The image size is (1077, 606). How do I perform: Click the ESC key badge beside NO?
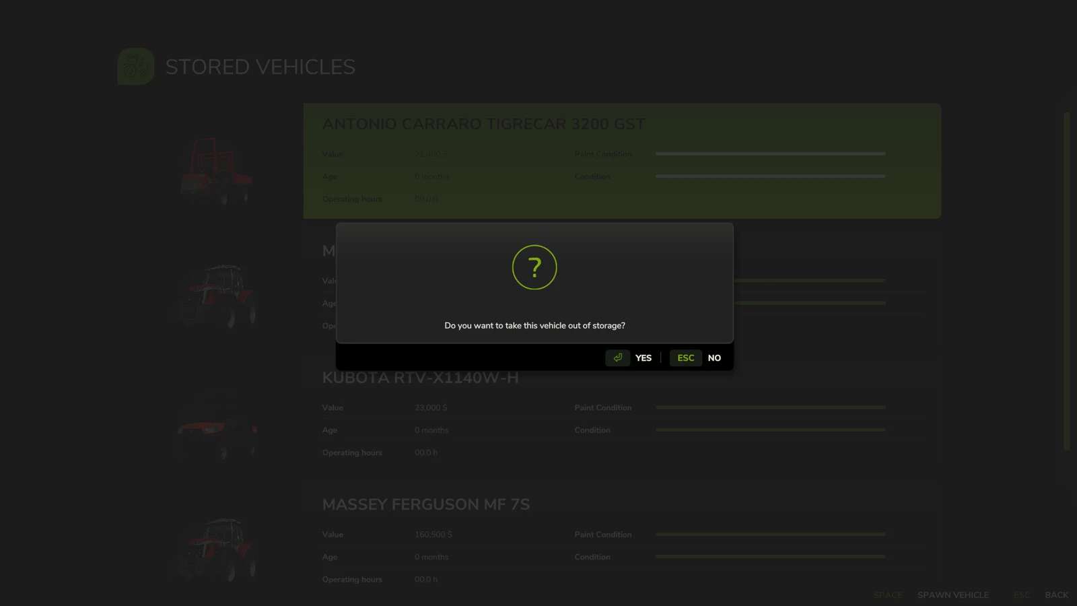click(685, 358)
